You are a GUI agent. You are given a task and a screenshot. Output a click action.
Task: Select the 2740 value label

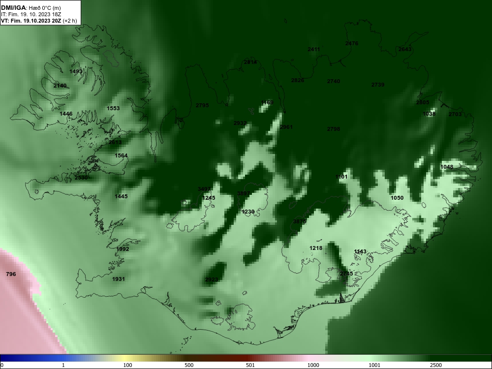click(x=334, y=81)
